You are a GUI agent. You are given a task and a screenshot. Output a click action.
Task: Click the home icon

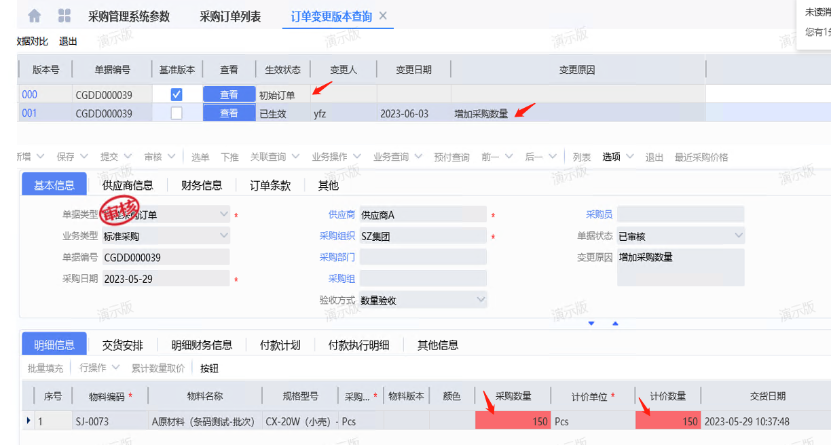point(34,16)
